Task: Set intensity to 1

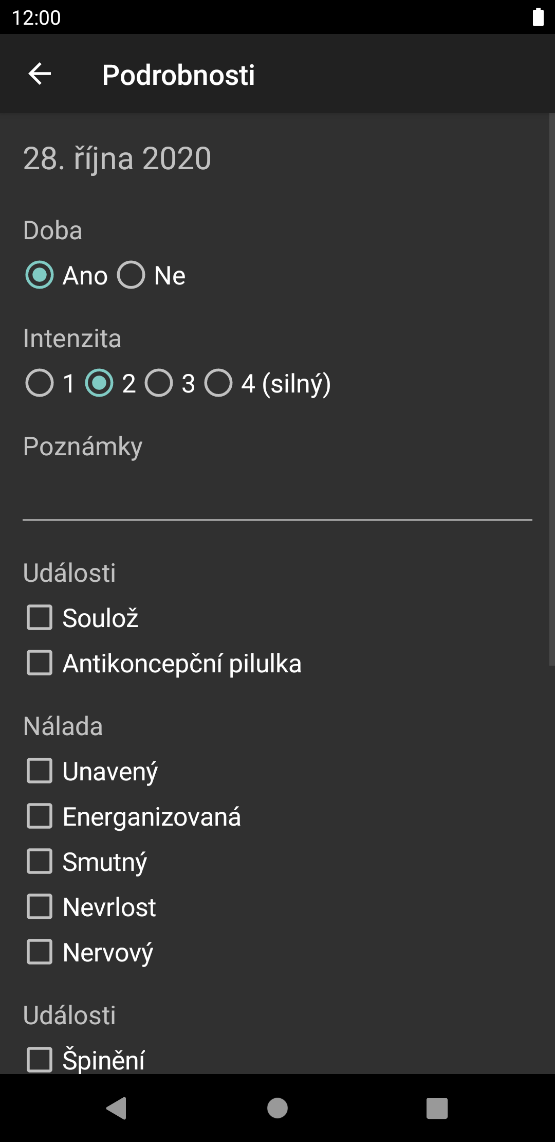Action: [40, 383]
